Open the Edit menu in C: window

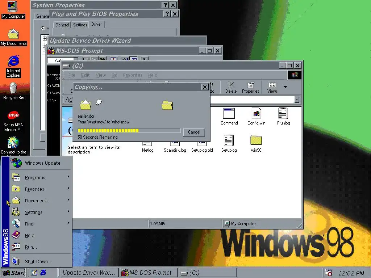[85, 75]
